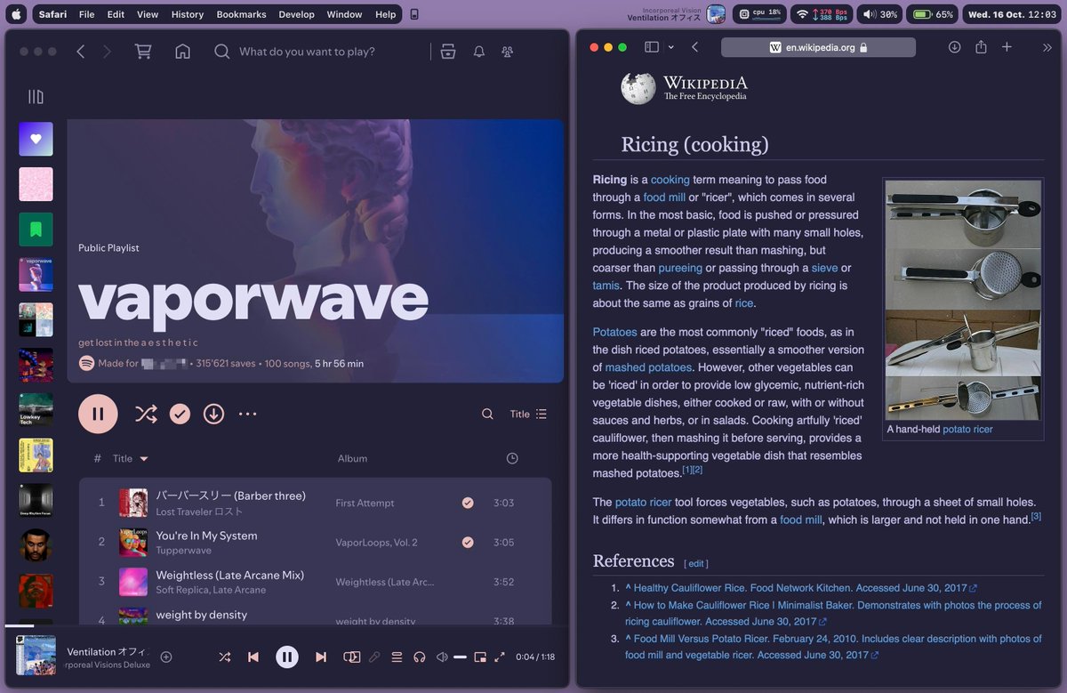Viewport: 1067px width, 693px height.
Task: Open the Title sort view dropdown
Action: pyautogui.click(x=528, y=414)
